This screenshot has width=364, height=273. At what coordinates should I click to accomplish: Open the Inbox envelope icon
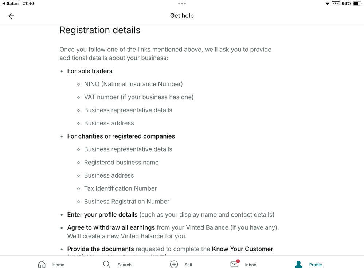pos(235,264)
